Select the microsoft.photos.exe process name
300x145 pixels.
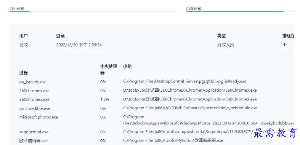[39, 117]
